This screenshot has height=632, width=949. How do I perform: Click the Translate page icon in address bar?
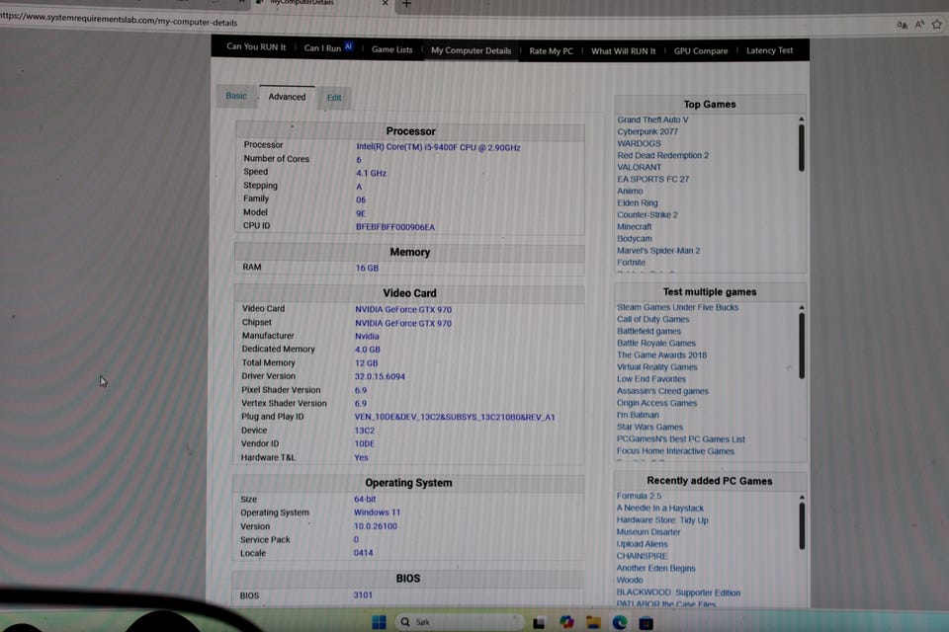902,25
